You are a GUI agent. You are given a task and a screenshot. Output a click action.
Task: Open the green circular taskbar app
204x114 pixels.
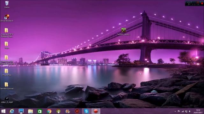(59, 111)
